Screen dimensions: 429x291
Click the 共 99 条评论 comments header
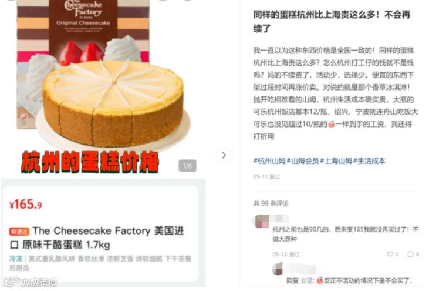(271, 203)
